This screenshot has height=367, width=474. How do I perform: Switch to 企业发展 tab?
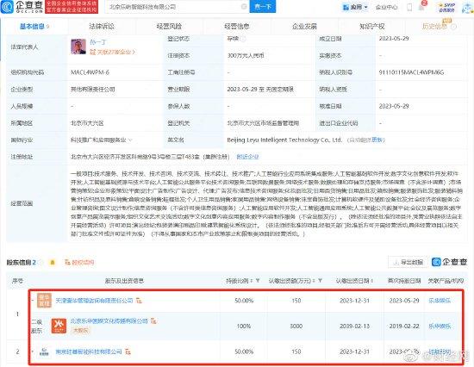point(305,27)
